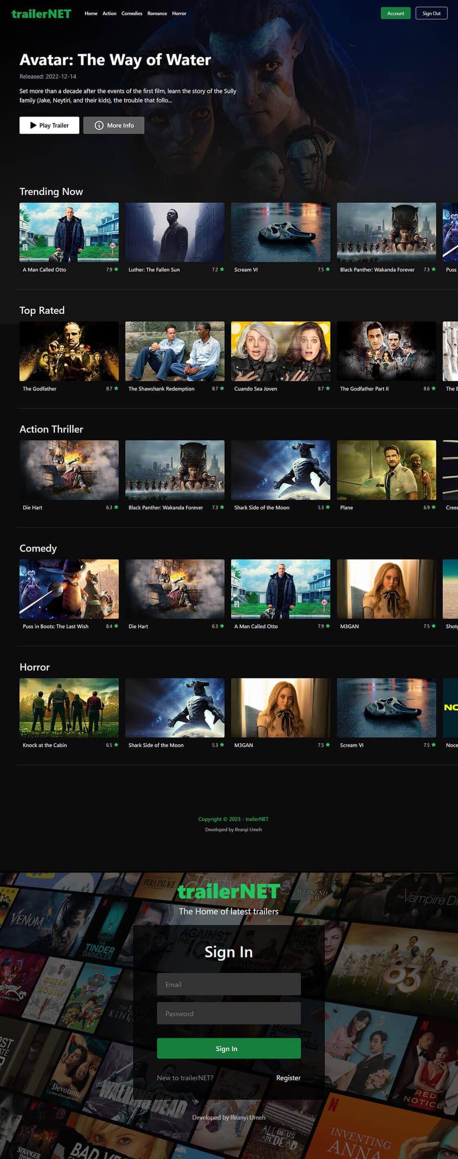This screenshot has width=458, height=1159.
Task: Click the Copyright 2023 trailerNET footer text
Action: click(233, 819)
